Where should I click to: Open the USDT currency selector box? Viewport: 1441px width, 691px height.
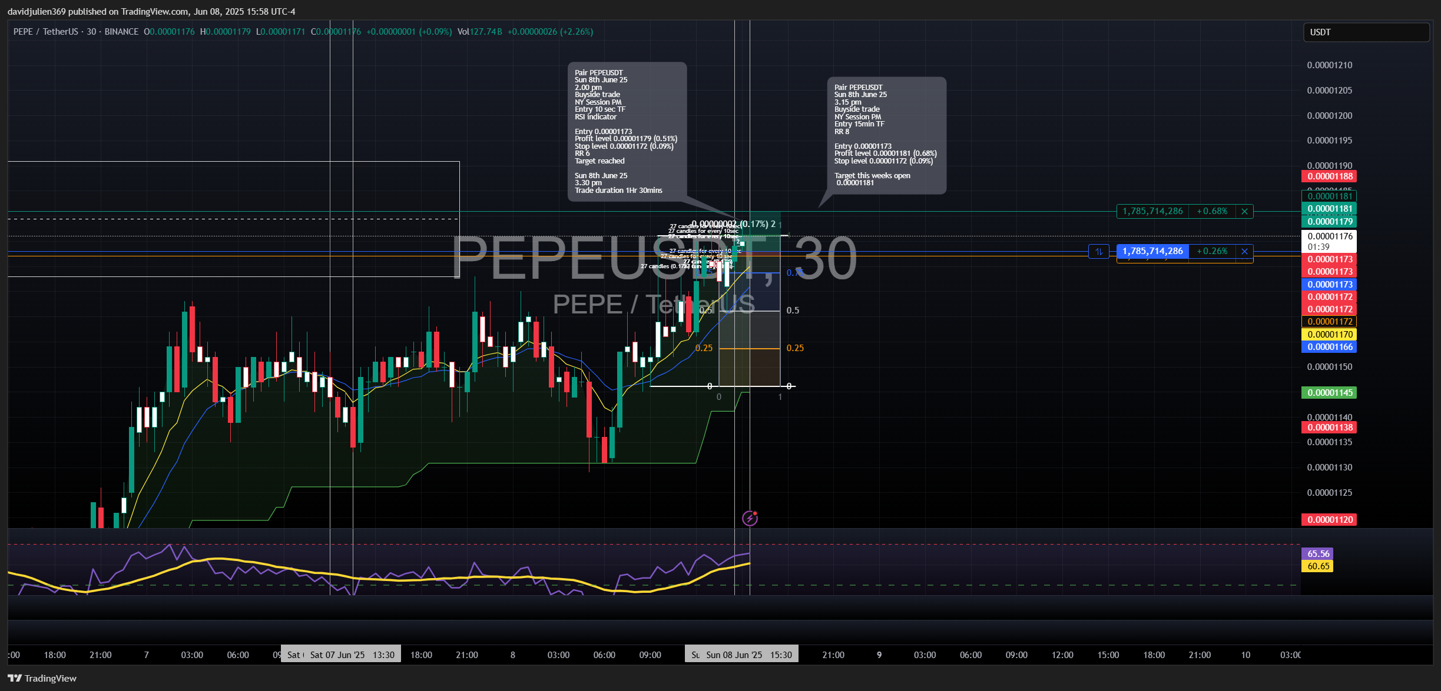pos(1366,32)
